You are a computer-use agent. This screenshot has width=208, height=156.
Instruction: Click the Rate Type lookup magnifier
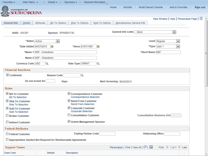[98, 64]
